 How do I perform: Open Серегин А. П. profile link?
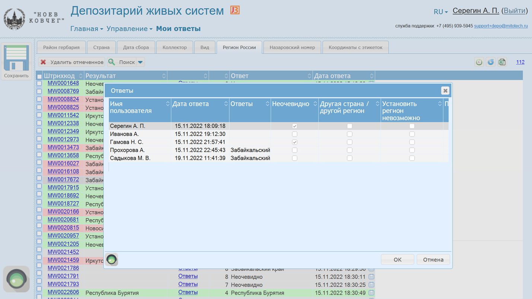pos(476,11)
